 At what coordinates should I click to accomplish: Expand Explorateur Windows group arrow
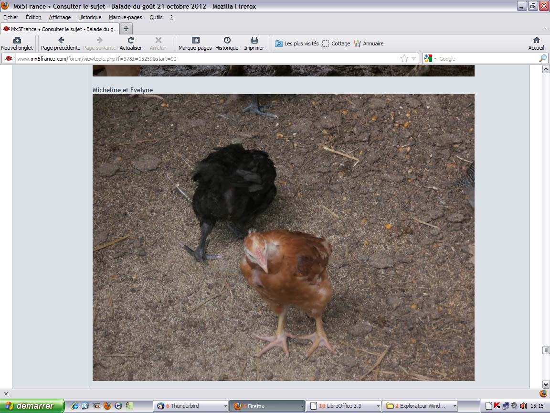pos(455,406)
